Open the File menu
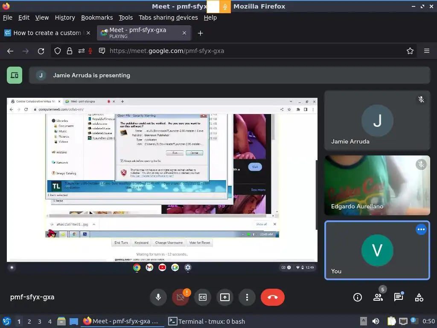This screenshot has width=437, height=328. (8, 18)
